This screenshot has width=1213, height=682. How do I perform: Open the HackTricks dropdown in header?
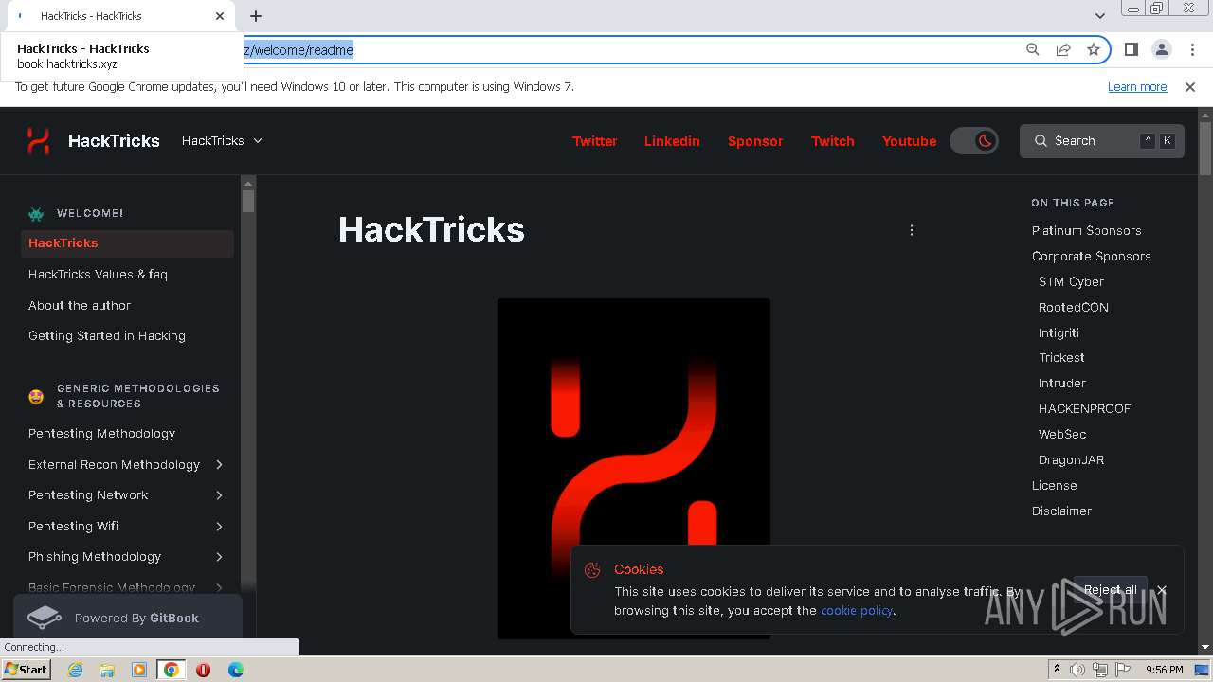pyautogui.click(x=222, y=140)
